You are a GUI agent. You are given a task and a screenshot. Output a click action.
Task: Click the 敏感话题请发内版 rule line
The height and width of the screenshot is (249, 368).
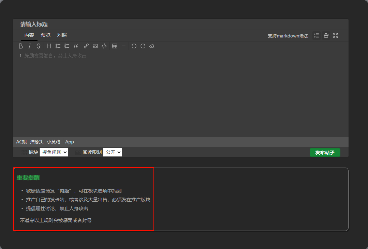coord(74,191)
